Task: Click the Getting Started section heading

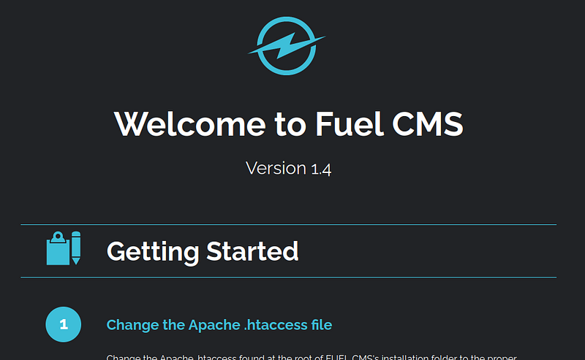Action: pyautogui.click(x=203, y=251)
